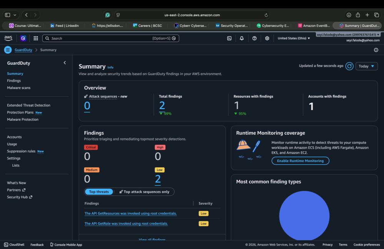Viewport: 384px width, 249px height.
Task: Open Console Mobile App link
Action: [x=66, y=245]
